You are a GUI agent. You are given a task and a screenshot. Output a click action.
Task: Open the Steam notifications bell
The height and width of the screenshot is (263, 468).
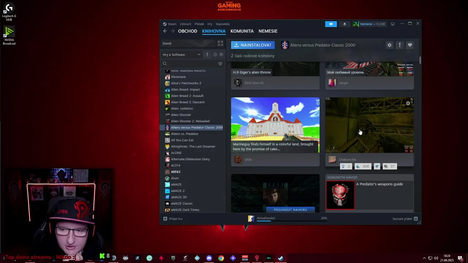coord(344,24)
